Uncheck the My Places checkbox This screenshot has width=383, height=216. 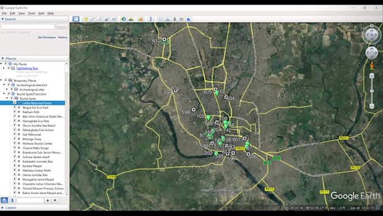point(6,64)
